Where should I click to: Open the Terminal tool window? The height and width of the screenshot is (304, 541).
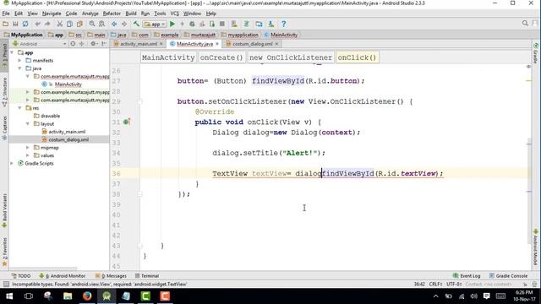147,276
